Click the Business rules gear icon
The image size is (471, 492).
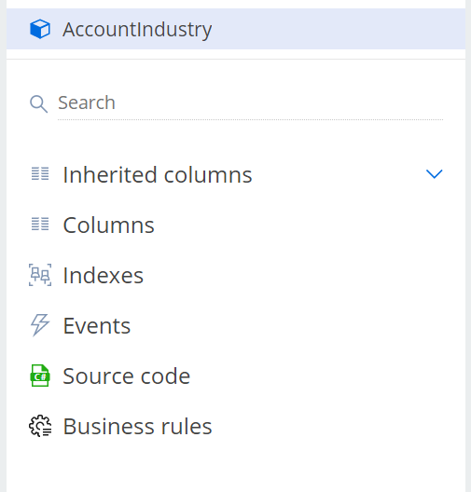40,426
